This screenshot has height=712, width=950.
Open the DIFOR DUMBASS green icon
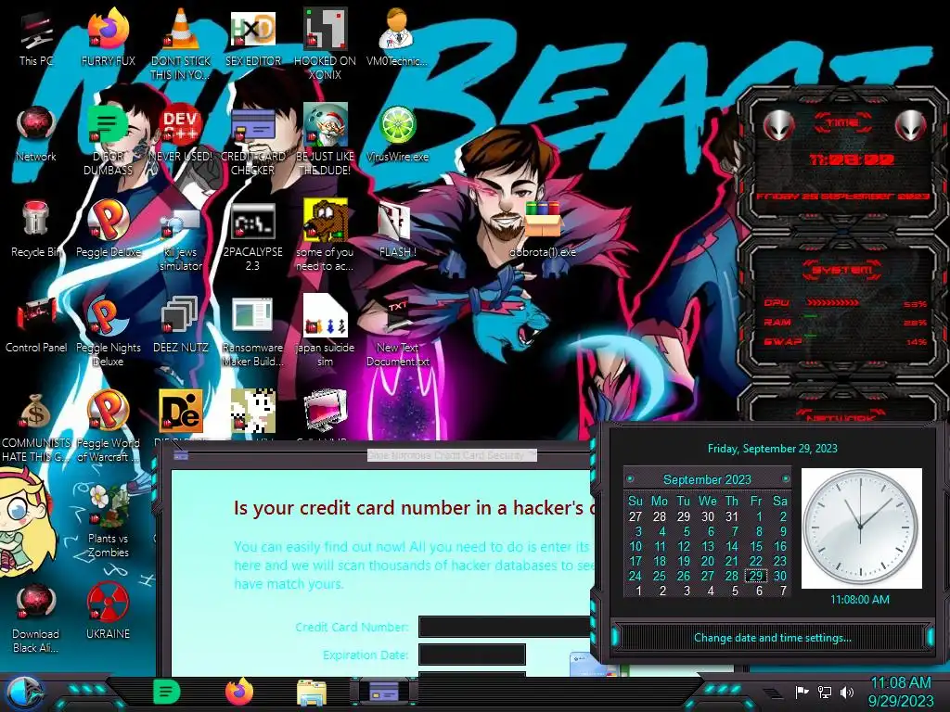[108, 141]
